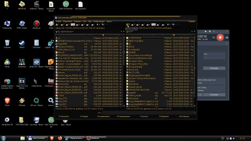Click the STDU Viewer desktop icon
The height and width of the screenshot is (141, 251).
click(22, 25)
